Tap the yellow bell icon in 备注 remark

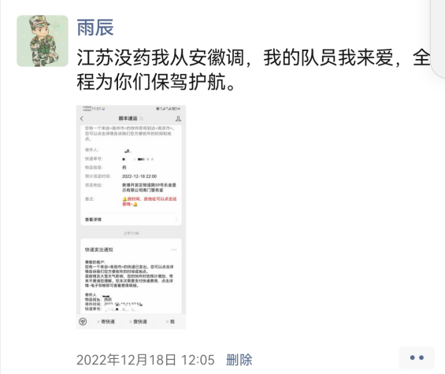pos(124,199)
